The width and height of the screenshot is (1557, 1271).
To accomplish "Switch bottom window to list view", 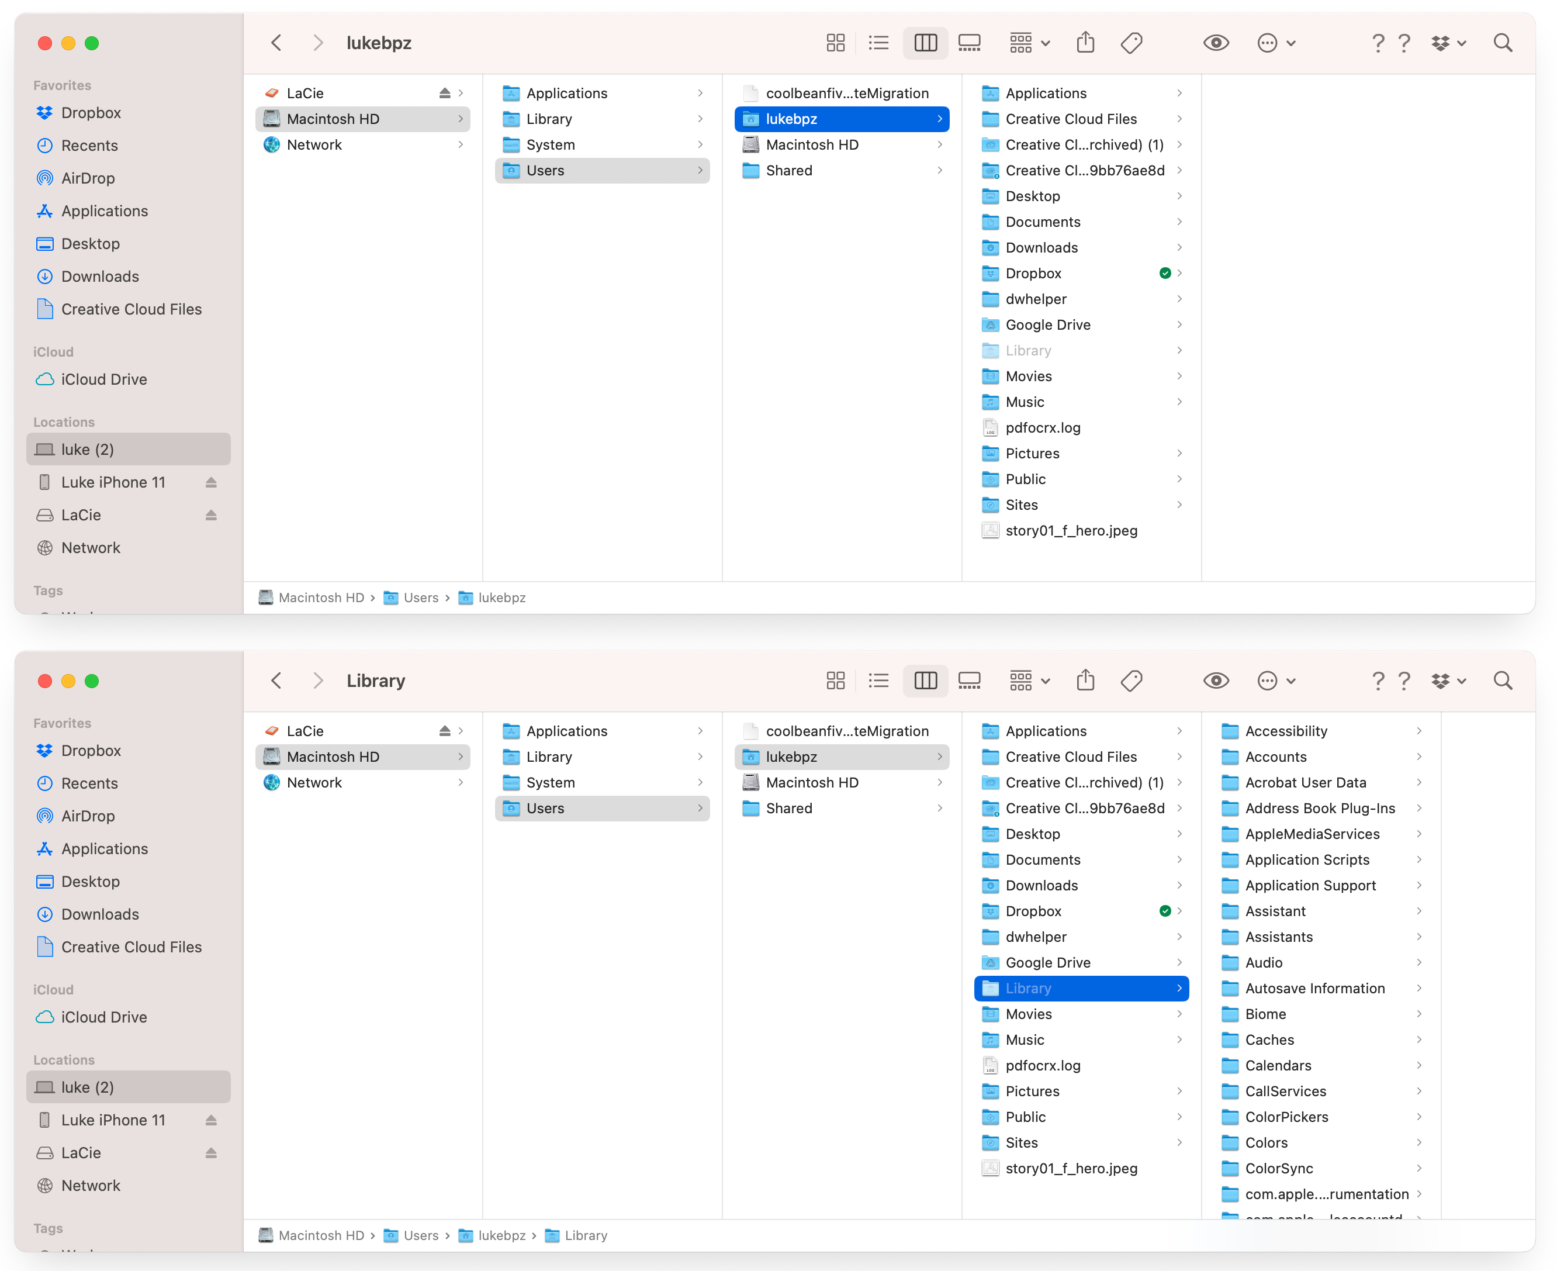I will (x=878, y=680).
